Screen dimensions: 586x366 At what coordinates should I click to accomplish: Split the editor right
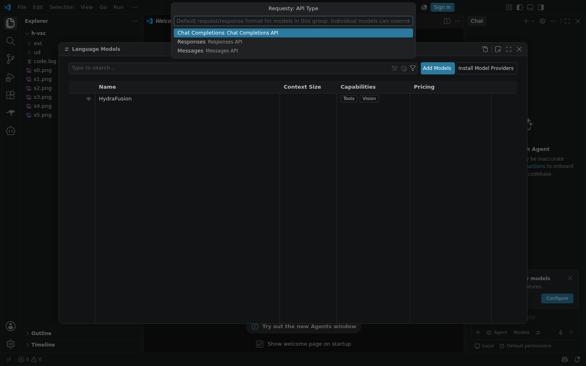447,21
